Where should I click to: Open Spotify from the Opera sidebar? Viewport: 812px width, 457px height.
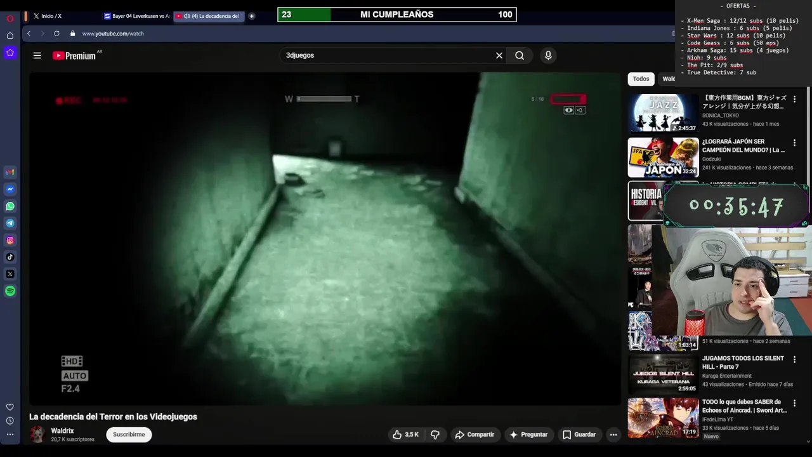[x=10, y=291]
